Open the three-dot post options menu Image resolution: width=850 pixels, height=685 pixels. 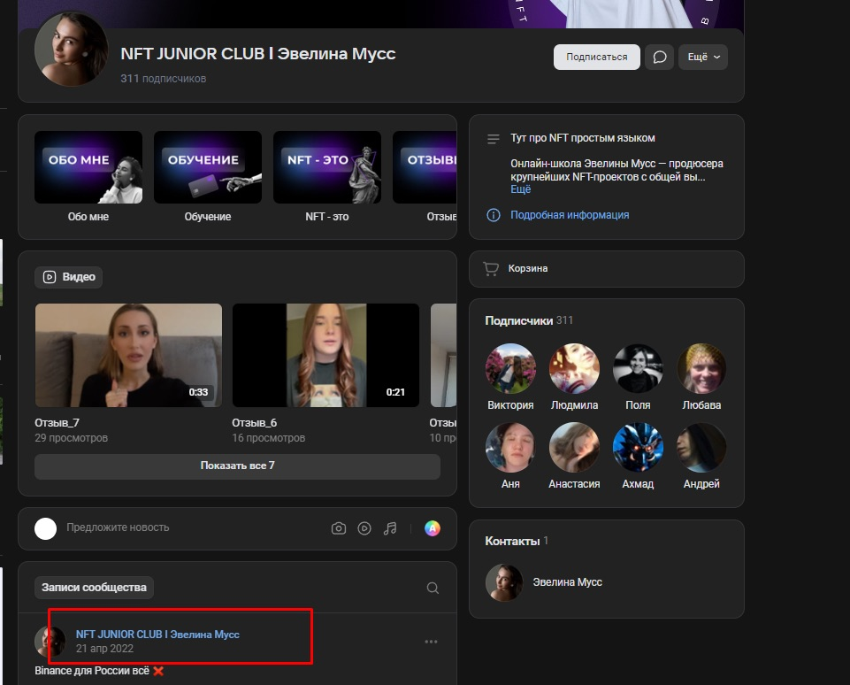[431, 642]
